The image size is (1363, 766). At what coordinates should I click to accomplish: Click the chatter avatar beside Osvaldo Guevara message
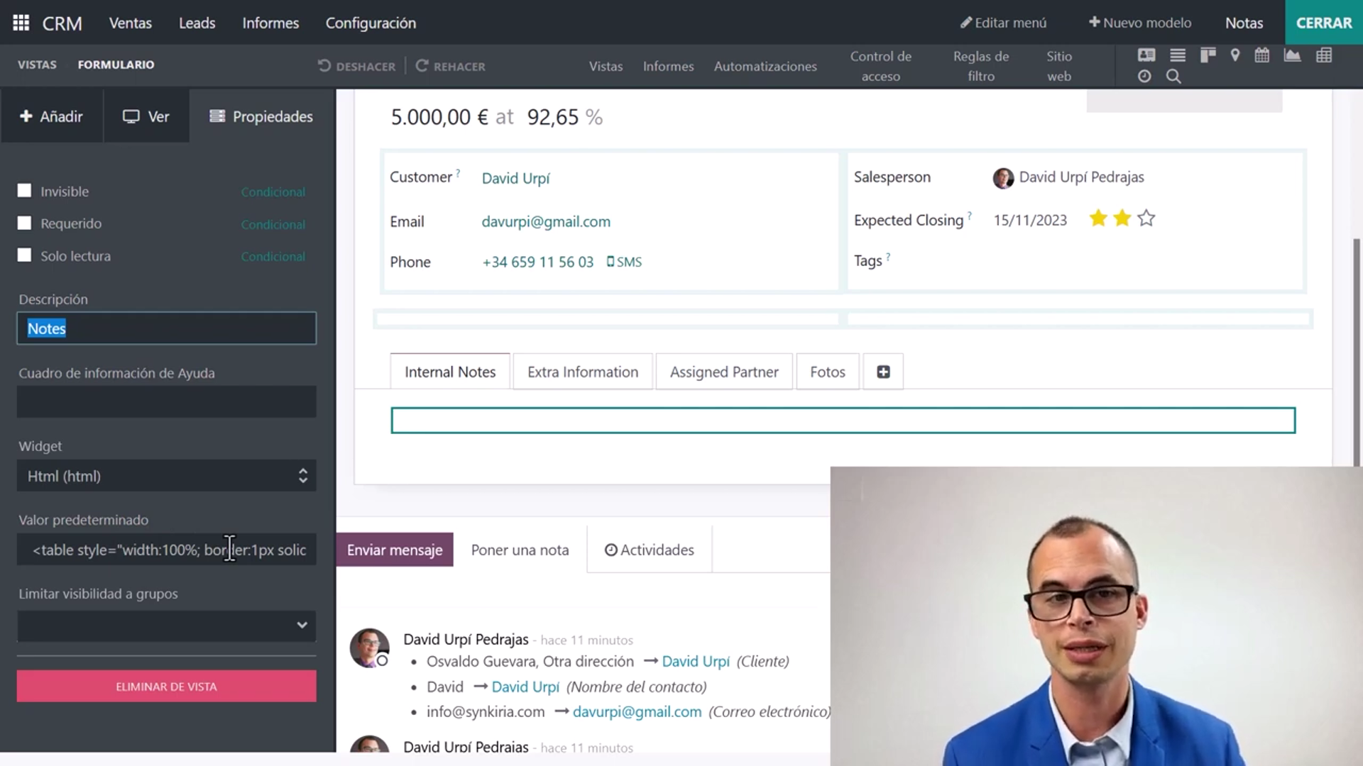(369, 648)
